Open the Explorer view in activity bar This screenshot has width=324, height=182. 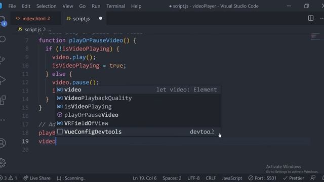click(3, 21)
